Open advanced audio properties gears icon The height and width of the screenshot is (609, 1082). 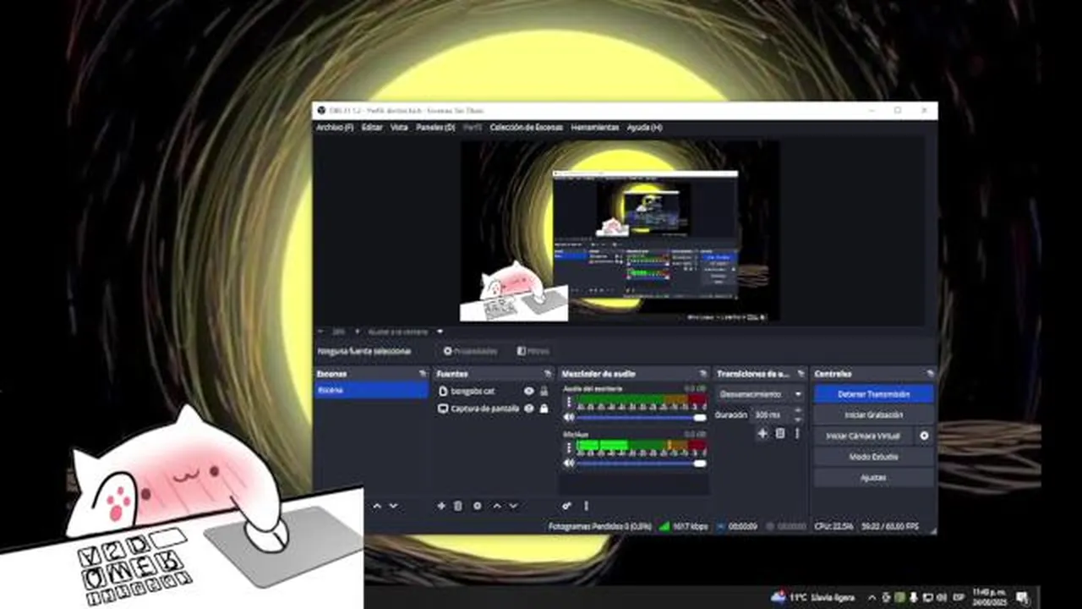(x=567, y=506)
